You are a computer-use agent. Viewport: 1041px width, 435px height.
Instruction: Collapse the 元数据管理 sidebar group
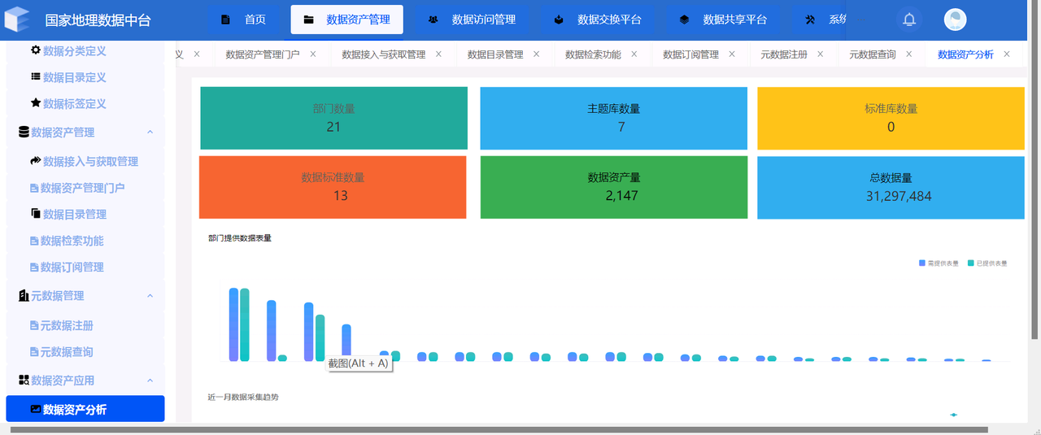pos(150,296)
